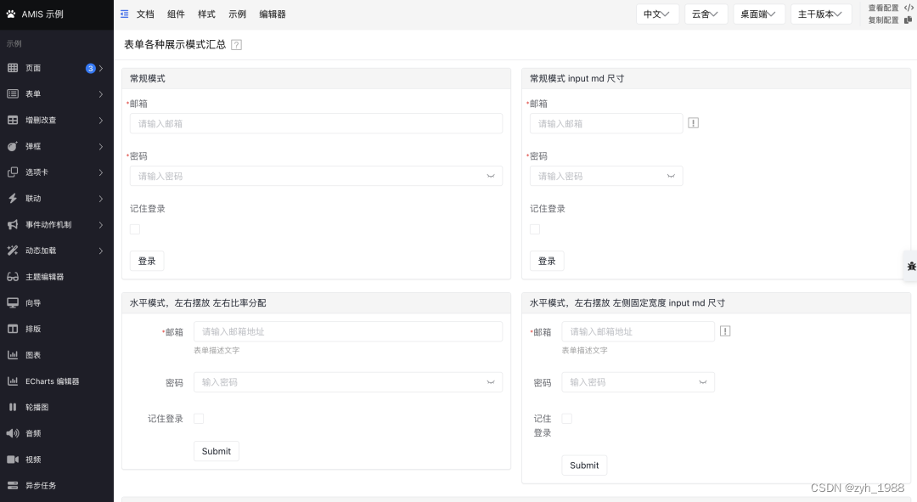Click the 排版 columns icon
This screenshot has height=502, width=917.
(x=12, y=329)
